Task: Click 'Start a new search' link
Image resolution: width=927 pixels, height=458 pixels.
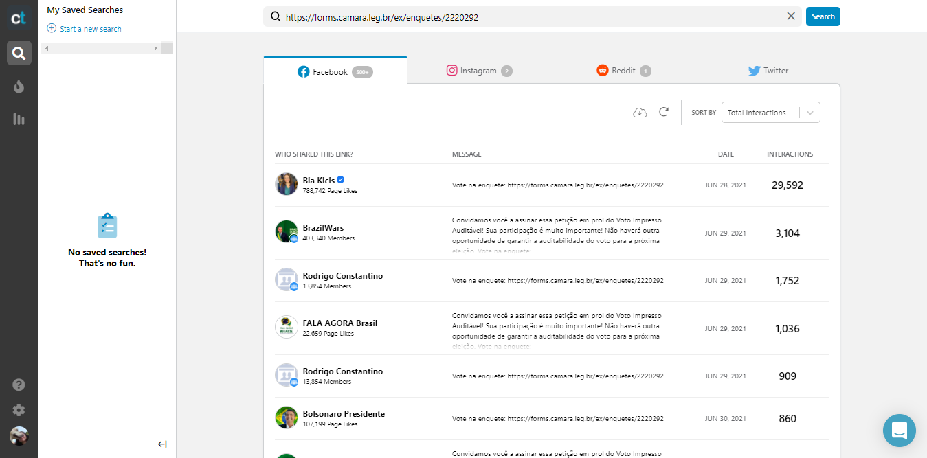Action: tap(91, 29)
